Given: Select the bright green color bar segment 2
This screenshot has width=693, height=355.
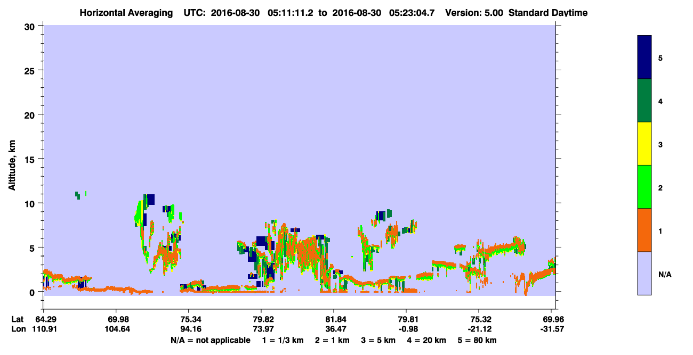Looking at the screenshot, I should (644, 187).
